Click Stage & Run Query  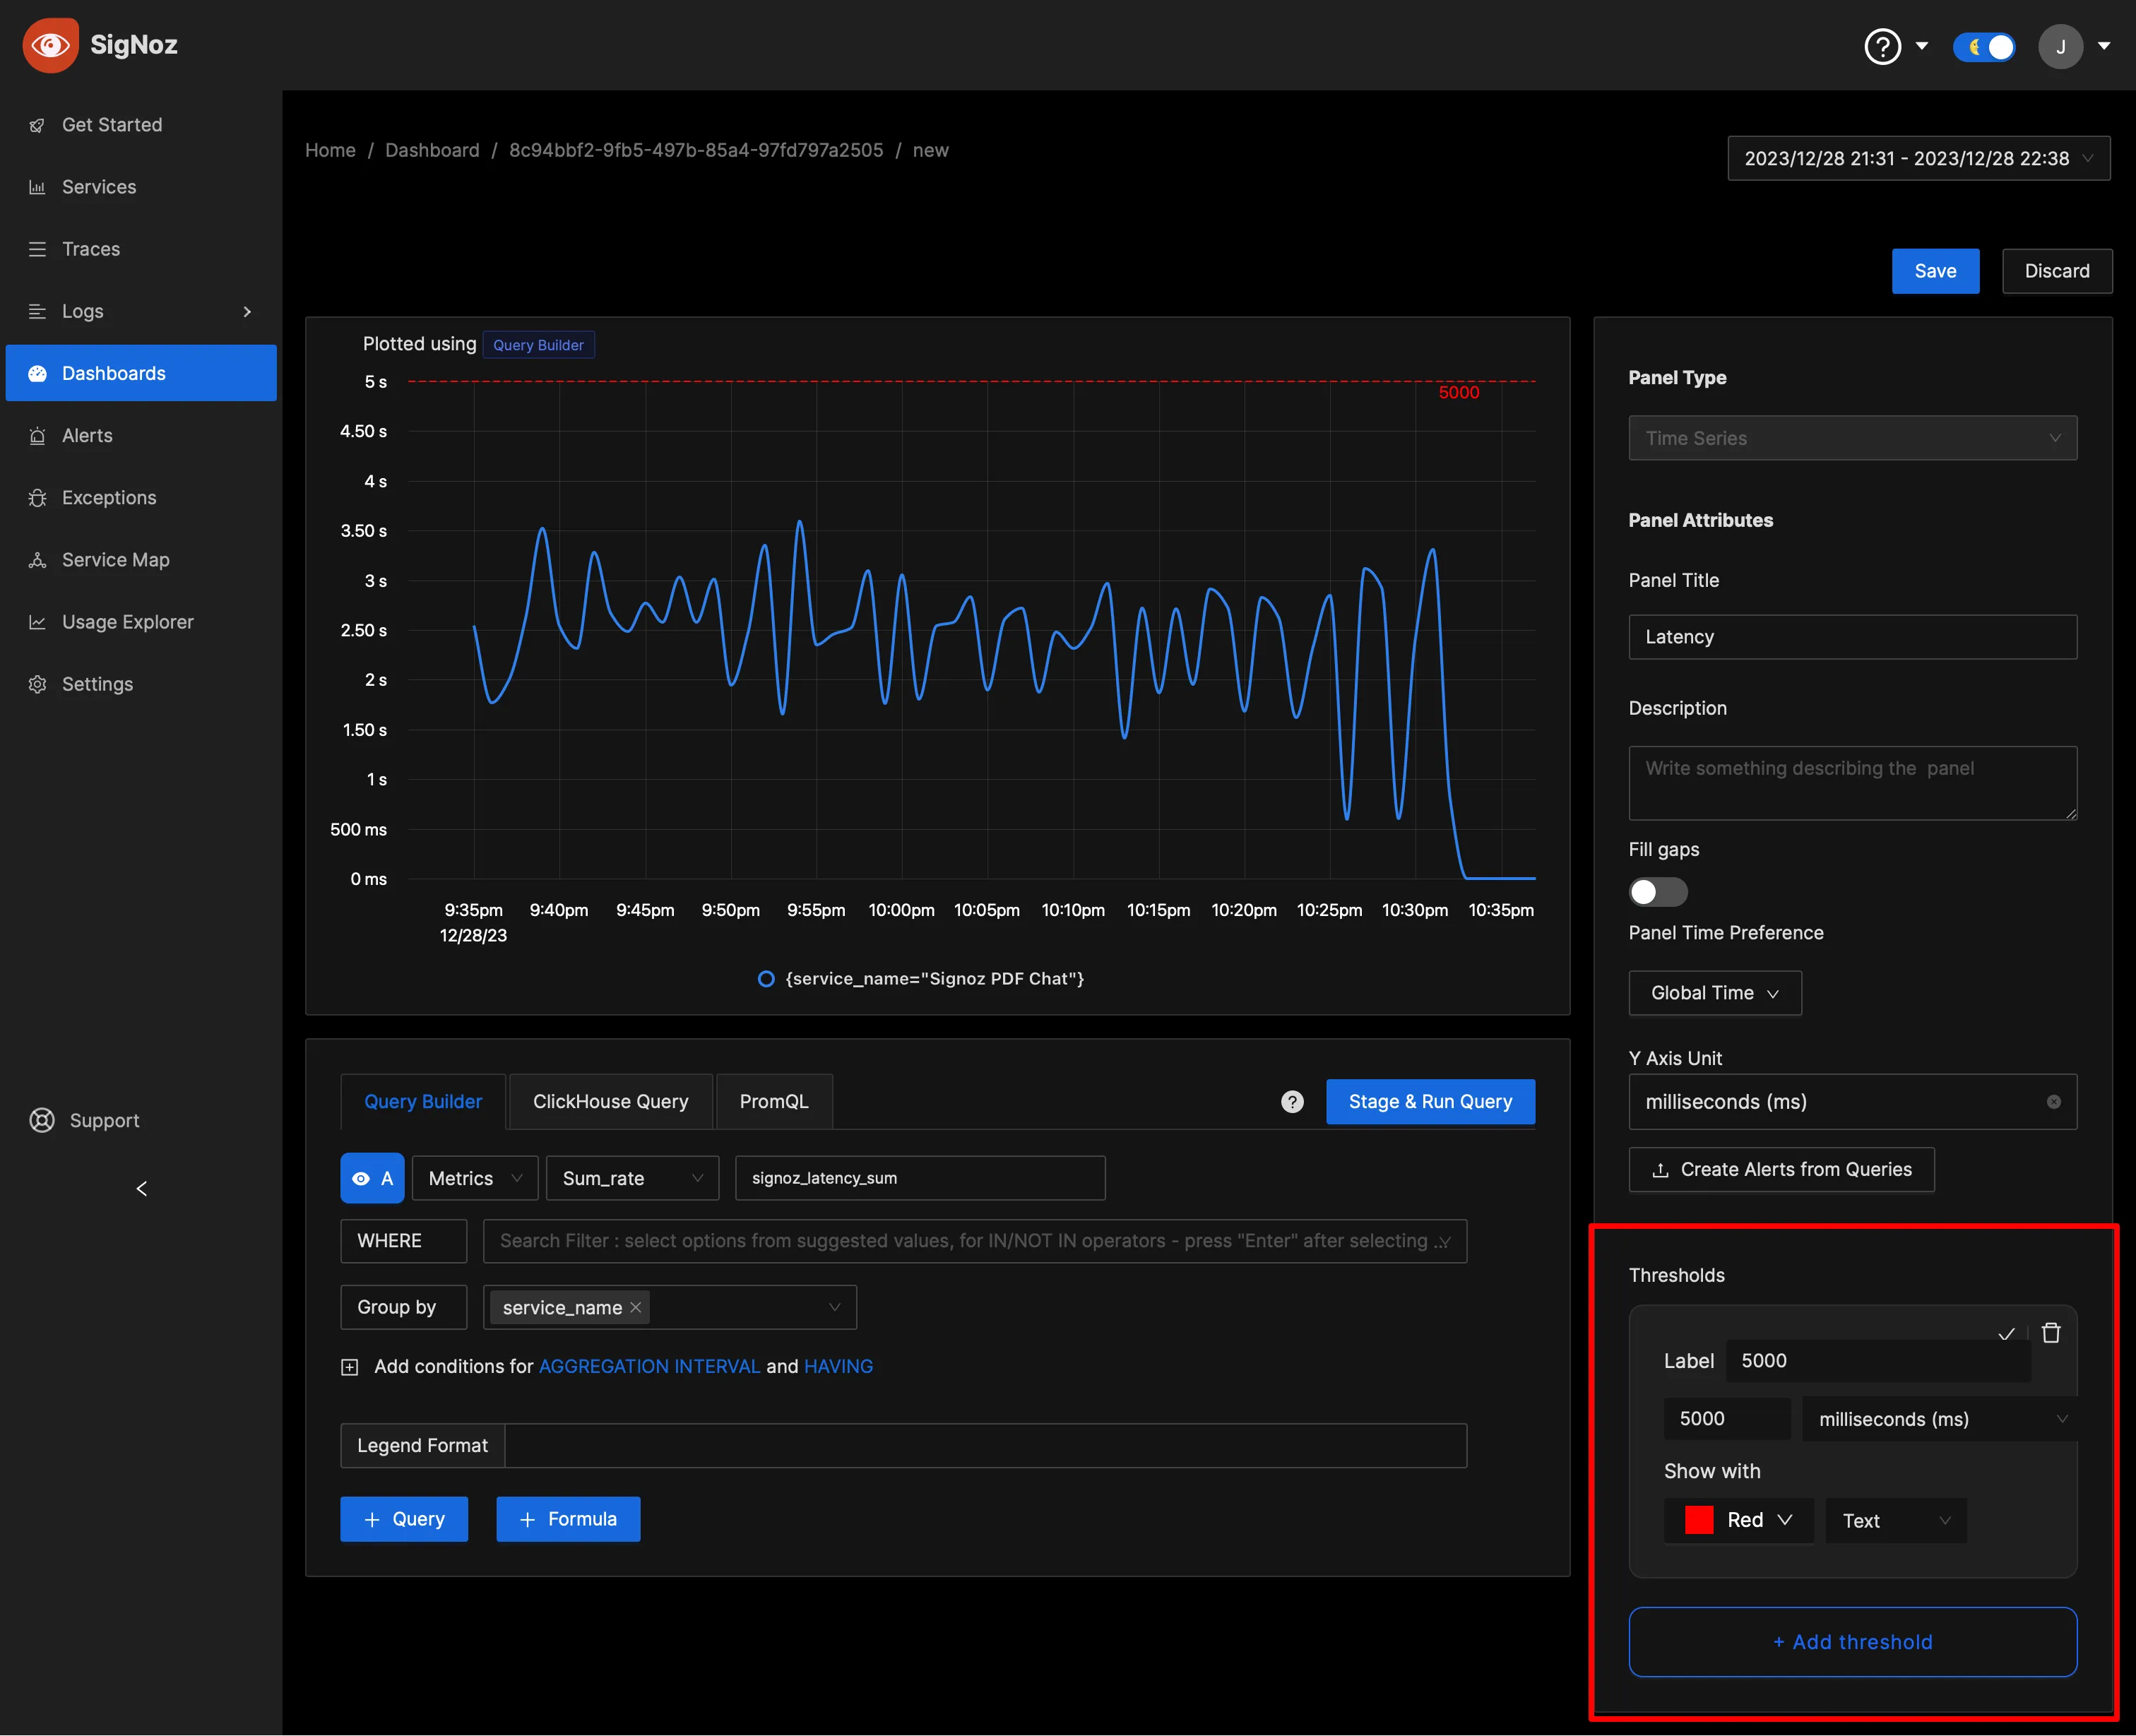click(1430, 1101)
